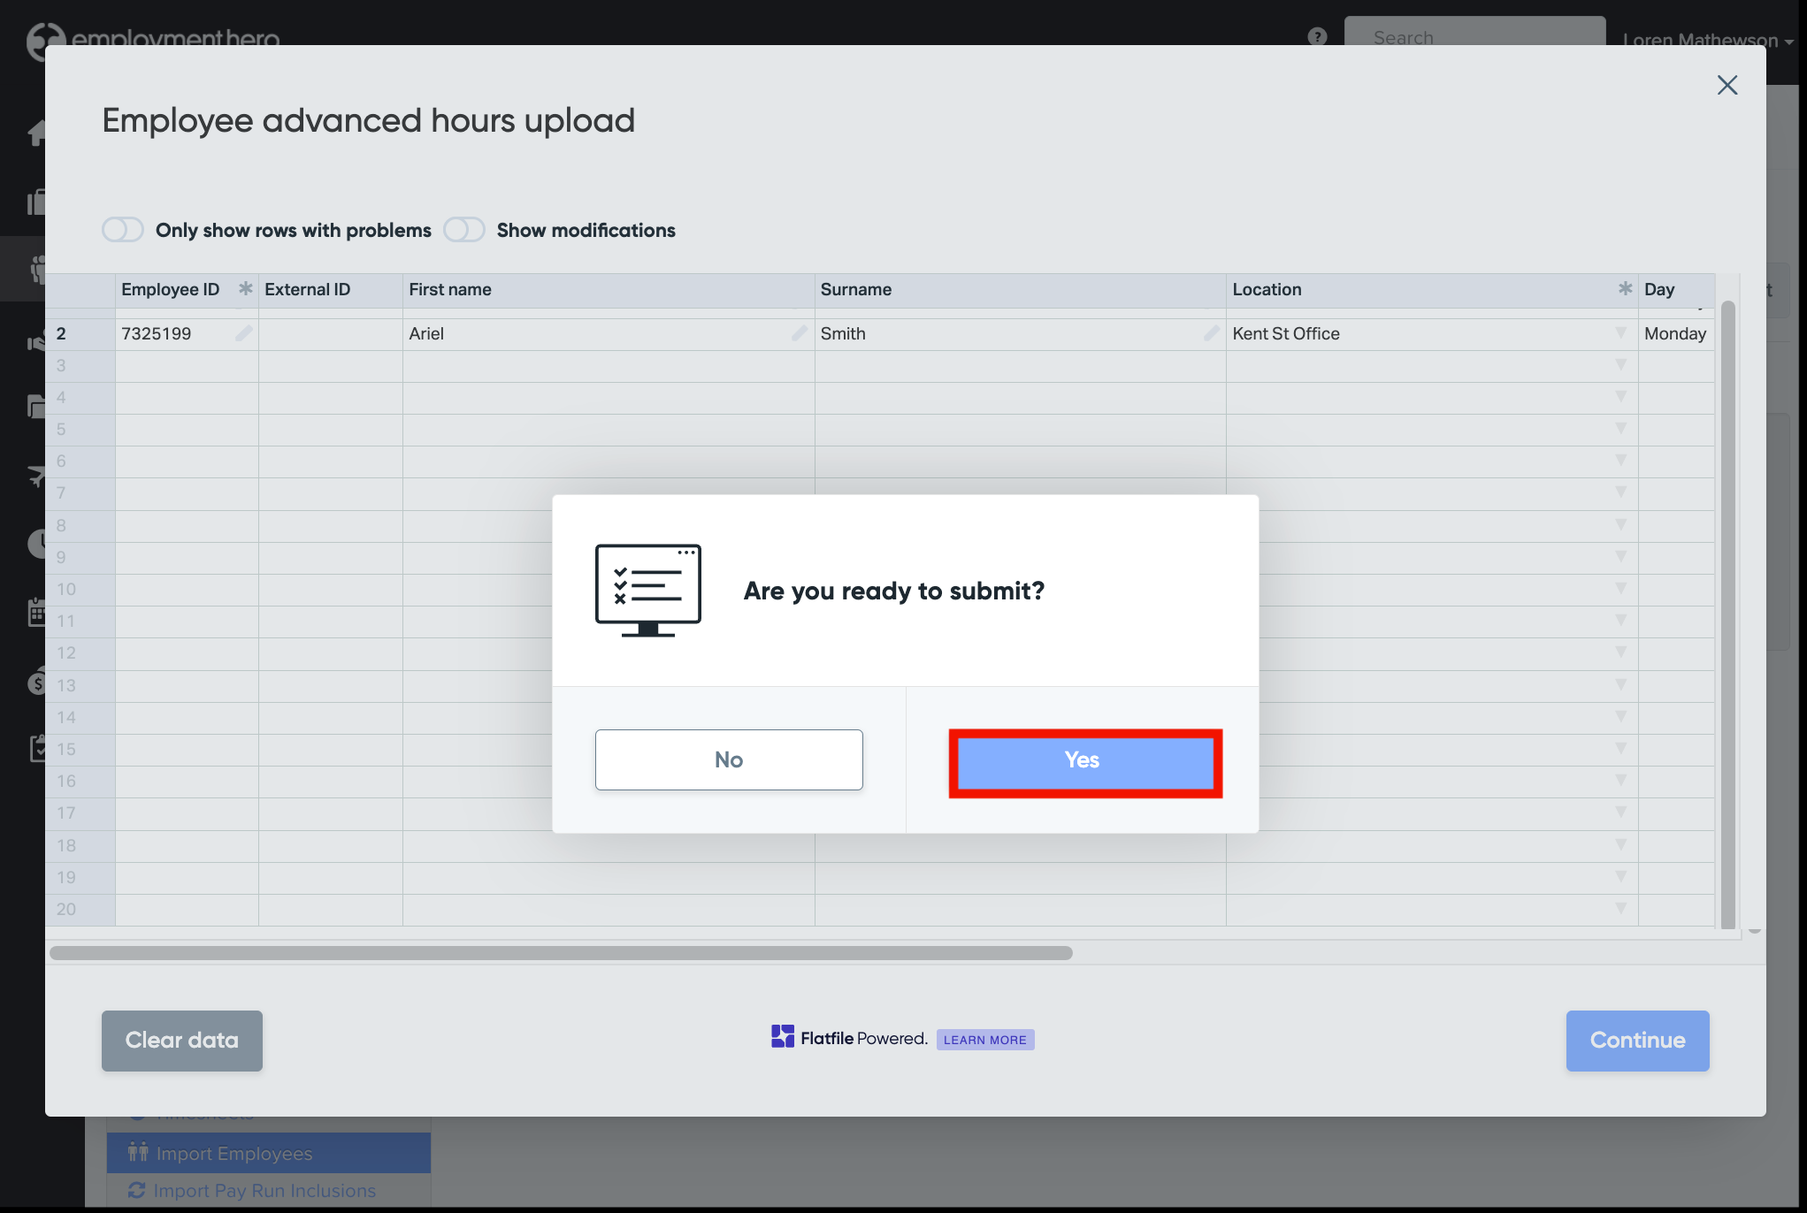
Task: Close the advanced hours upload dialog
Action: (1727, 85)
